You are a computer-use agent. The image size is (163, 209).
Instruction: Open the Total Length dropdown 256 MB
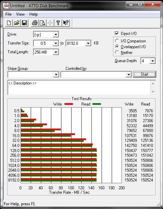tap(56, 52)
